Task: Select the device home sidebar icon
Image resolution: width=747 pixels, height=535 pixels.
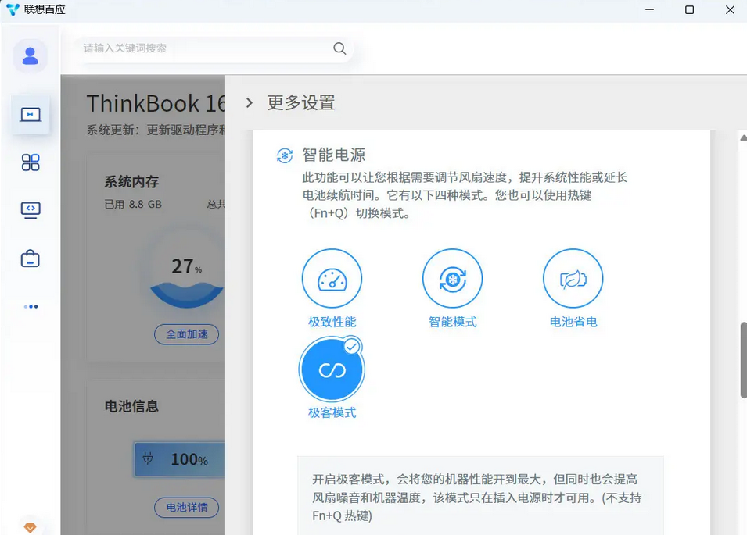Action: (31, 115)
